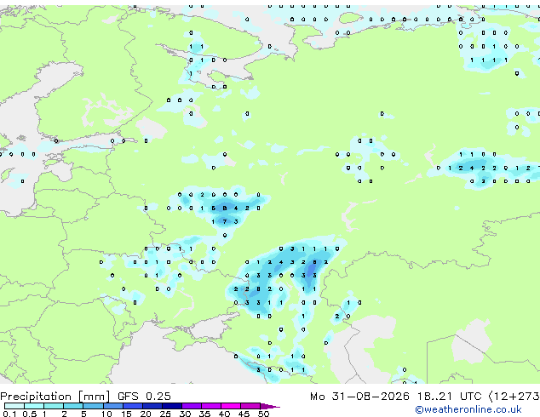
Task: Choose the 5–10 mm legend swatch
Action: pyautogui.click(x=93, y=406)
